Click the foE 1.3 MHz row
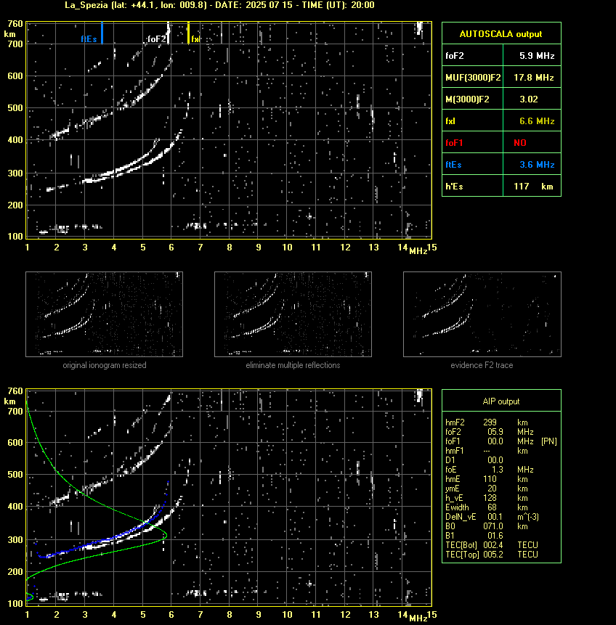This screenshot has width=616, height=625. coord(490,470)
